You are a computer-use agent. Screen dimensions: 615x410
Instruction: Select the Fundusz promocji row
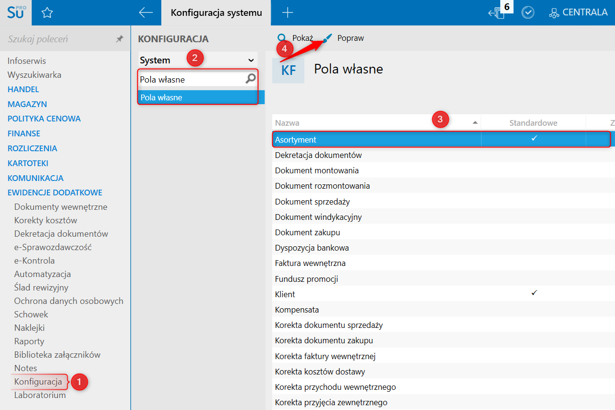coord(443,279)
